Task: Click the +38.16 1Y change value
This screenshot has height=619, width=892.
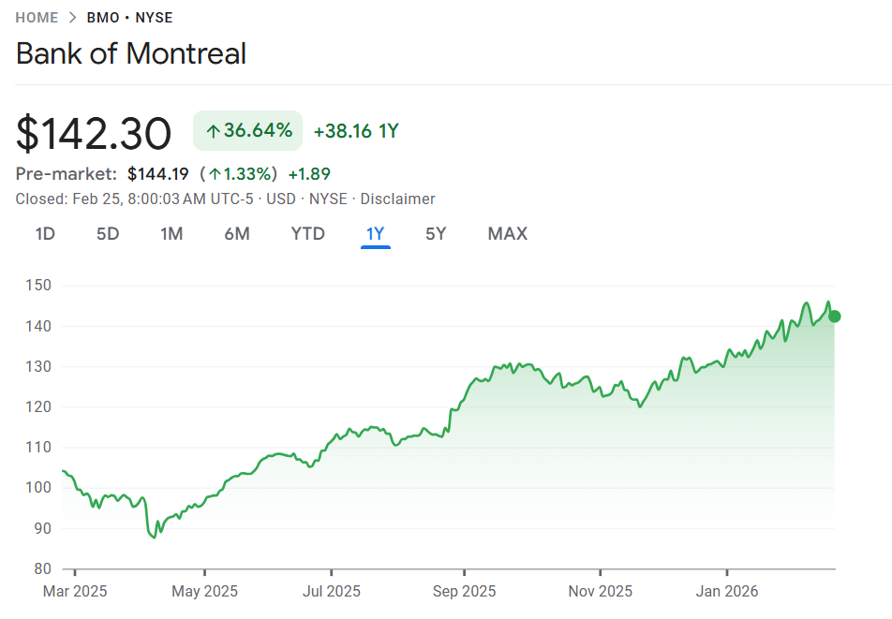Action: pos(356,131)
